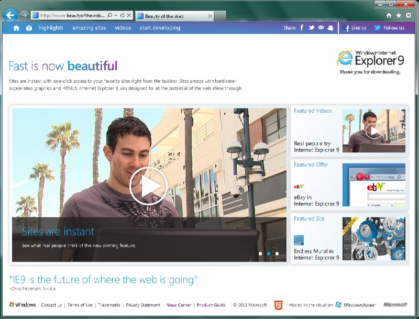Click the Windows logo in footer
Screen dimensions: 419x319
click(x=23, y=304)
